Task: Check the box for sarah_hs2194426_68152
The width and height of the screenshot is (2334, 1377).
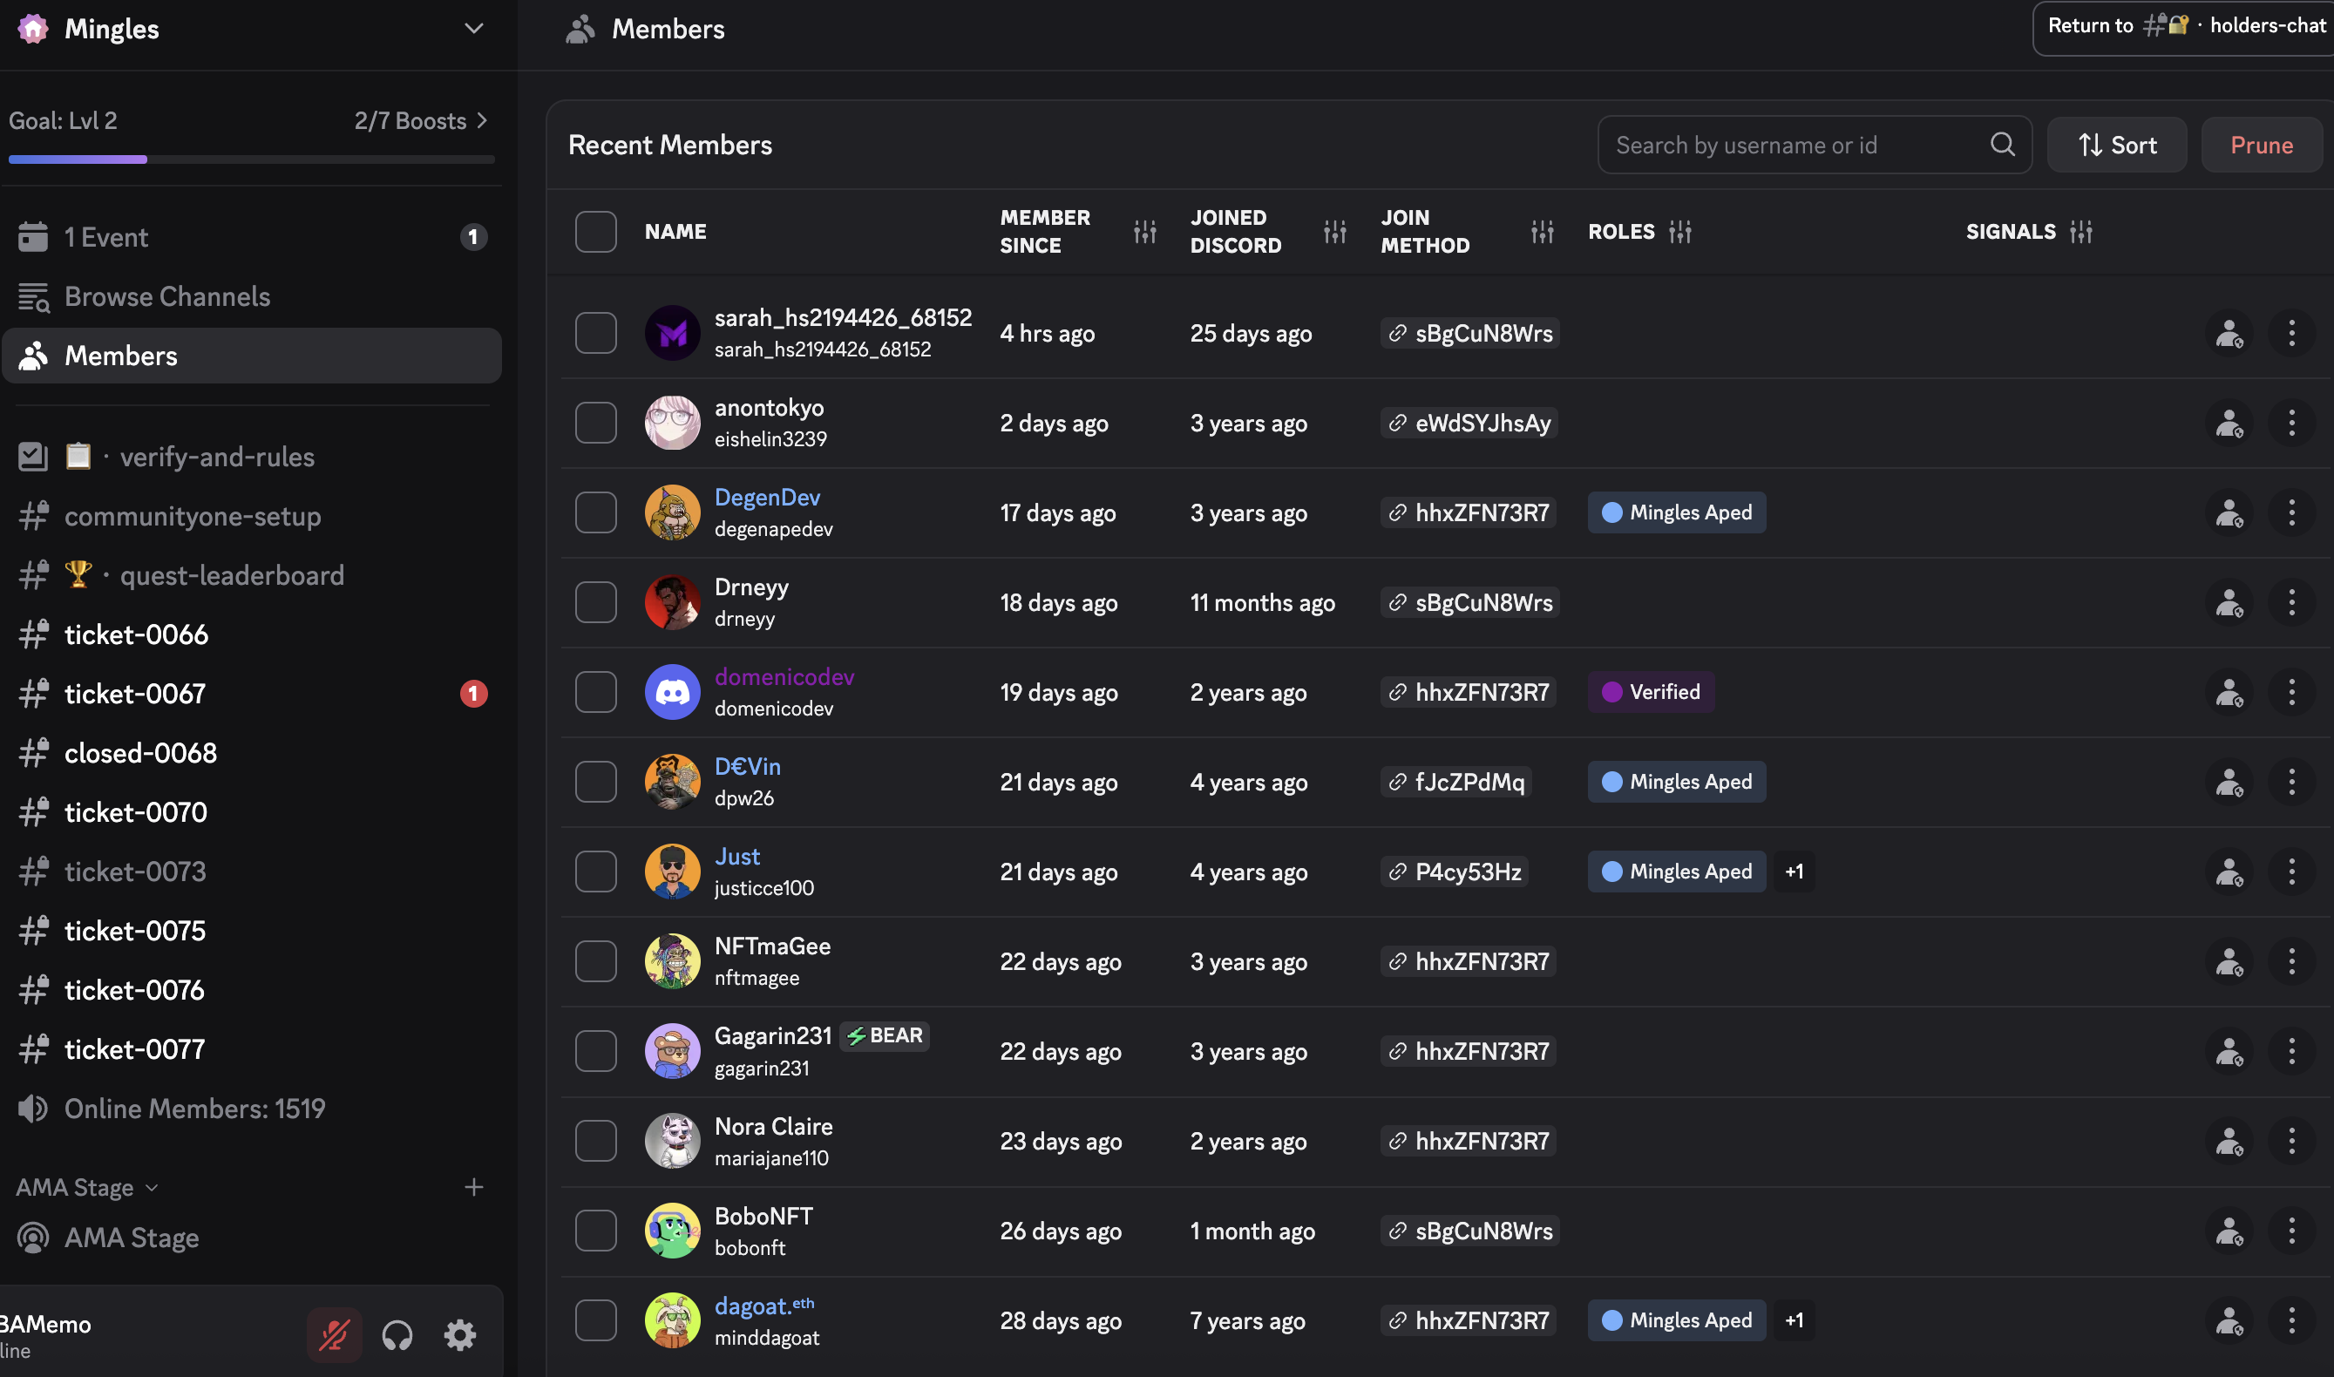Action: click(595, 333)
